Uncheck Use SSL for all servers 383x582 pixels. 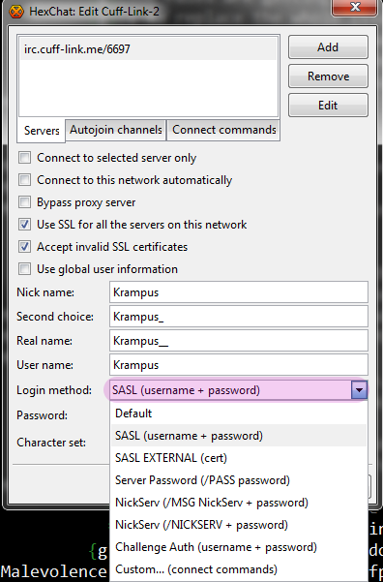point(25,225)
